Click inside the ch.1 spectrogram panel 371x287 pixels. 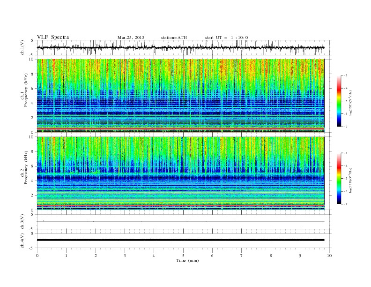point(180,96)
